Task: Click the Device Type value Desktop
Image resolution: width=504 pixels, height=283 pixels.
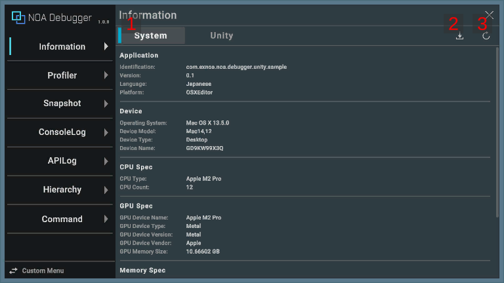Action: 197,140
